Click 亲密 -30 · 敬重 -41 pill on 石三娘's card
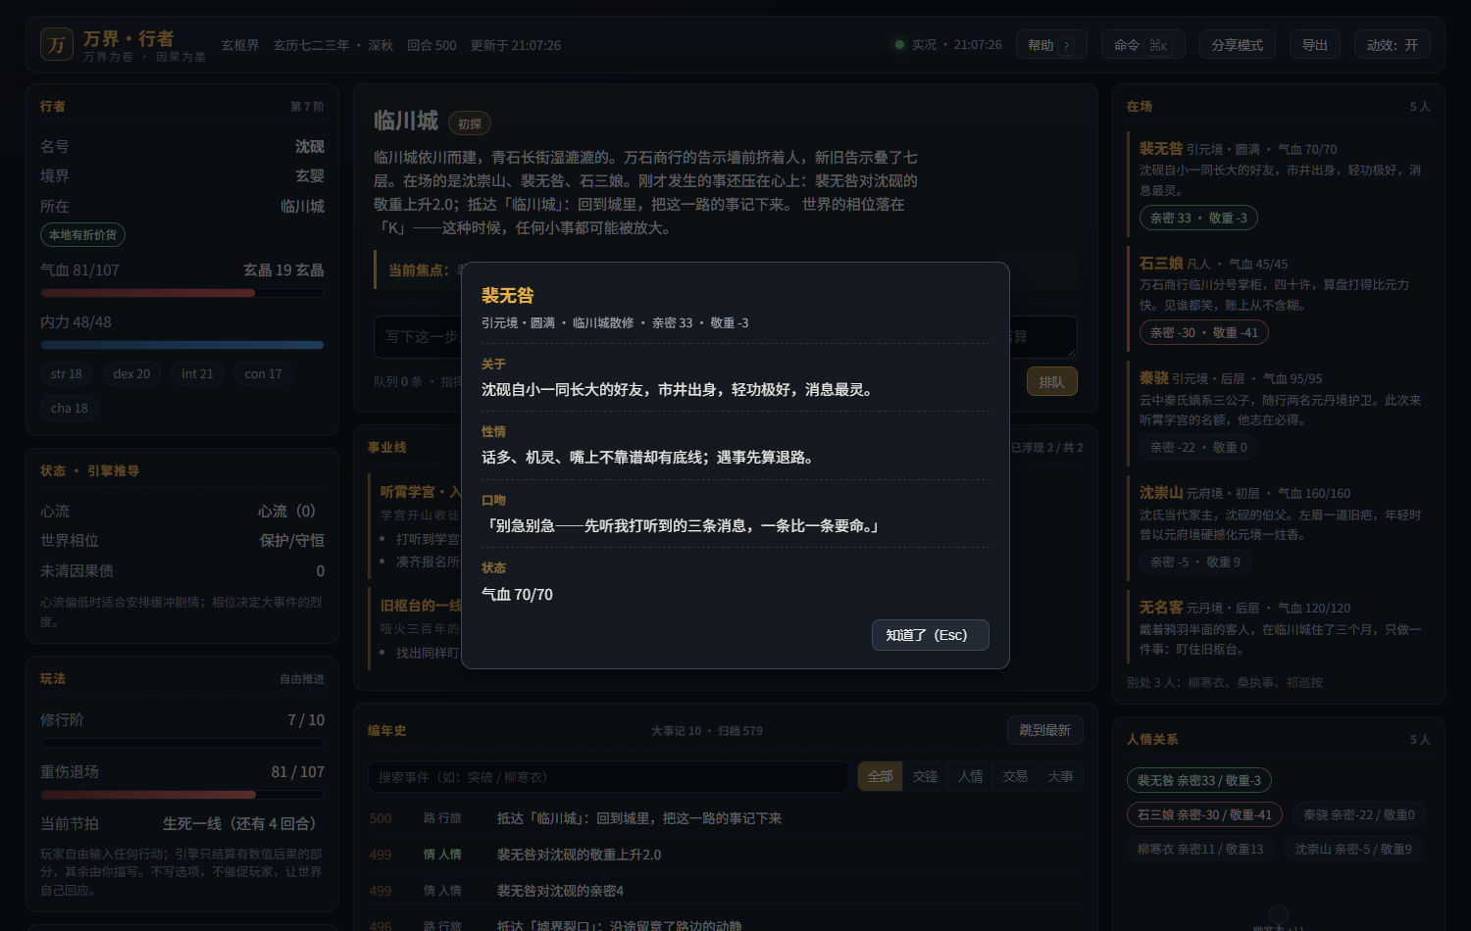The width and height of the screenshot is (1471, 931). click(1204, 332)
